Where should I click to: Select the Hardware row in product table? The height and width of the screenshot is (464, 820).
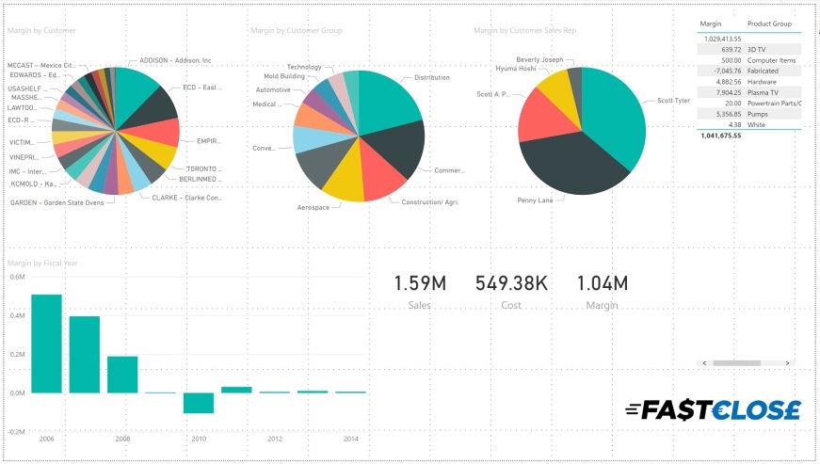click(748, 82)
